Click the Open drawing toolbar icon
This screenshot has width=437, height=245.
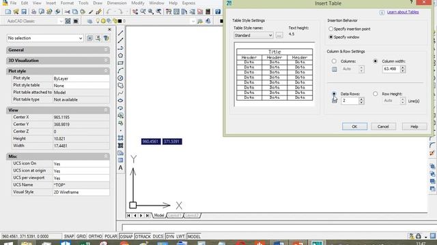point(16,12)
